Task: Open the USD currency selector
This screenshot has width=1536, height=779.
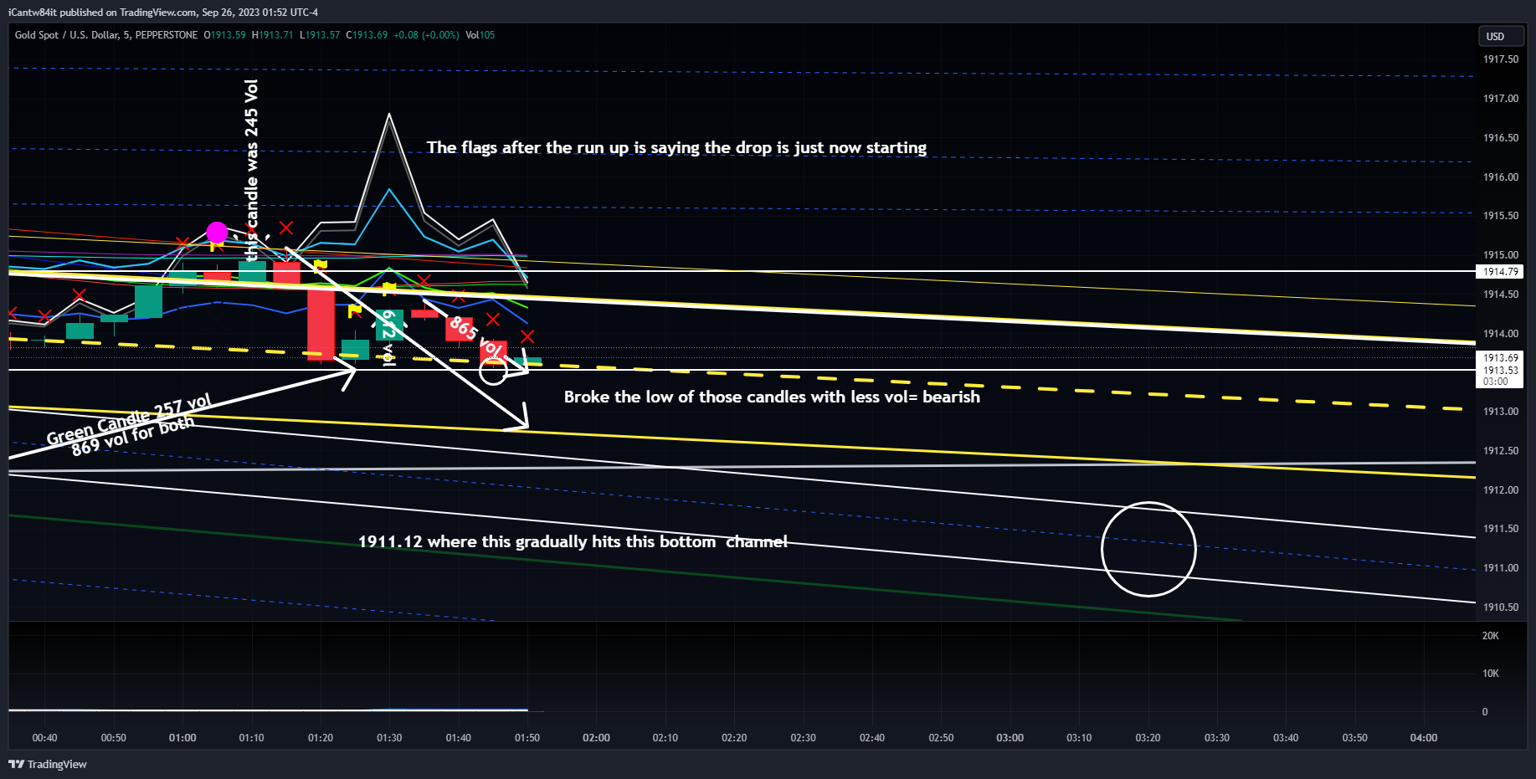Action: pos(1500,37)
